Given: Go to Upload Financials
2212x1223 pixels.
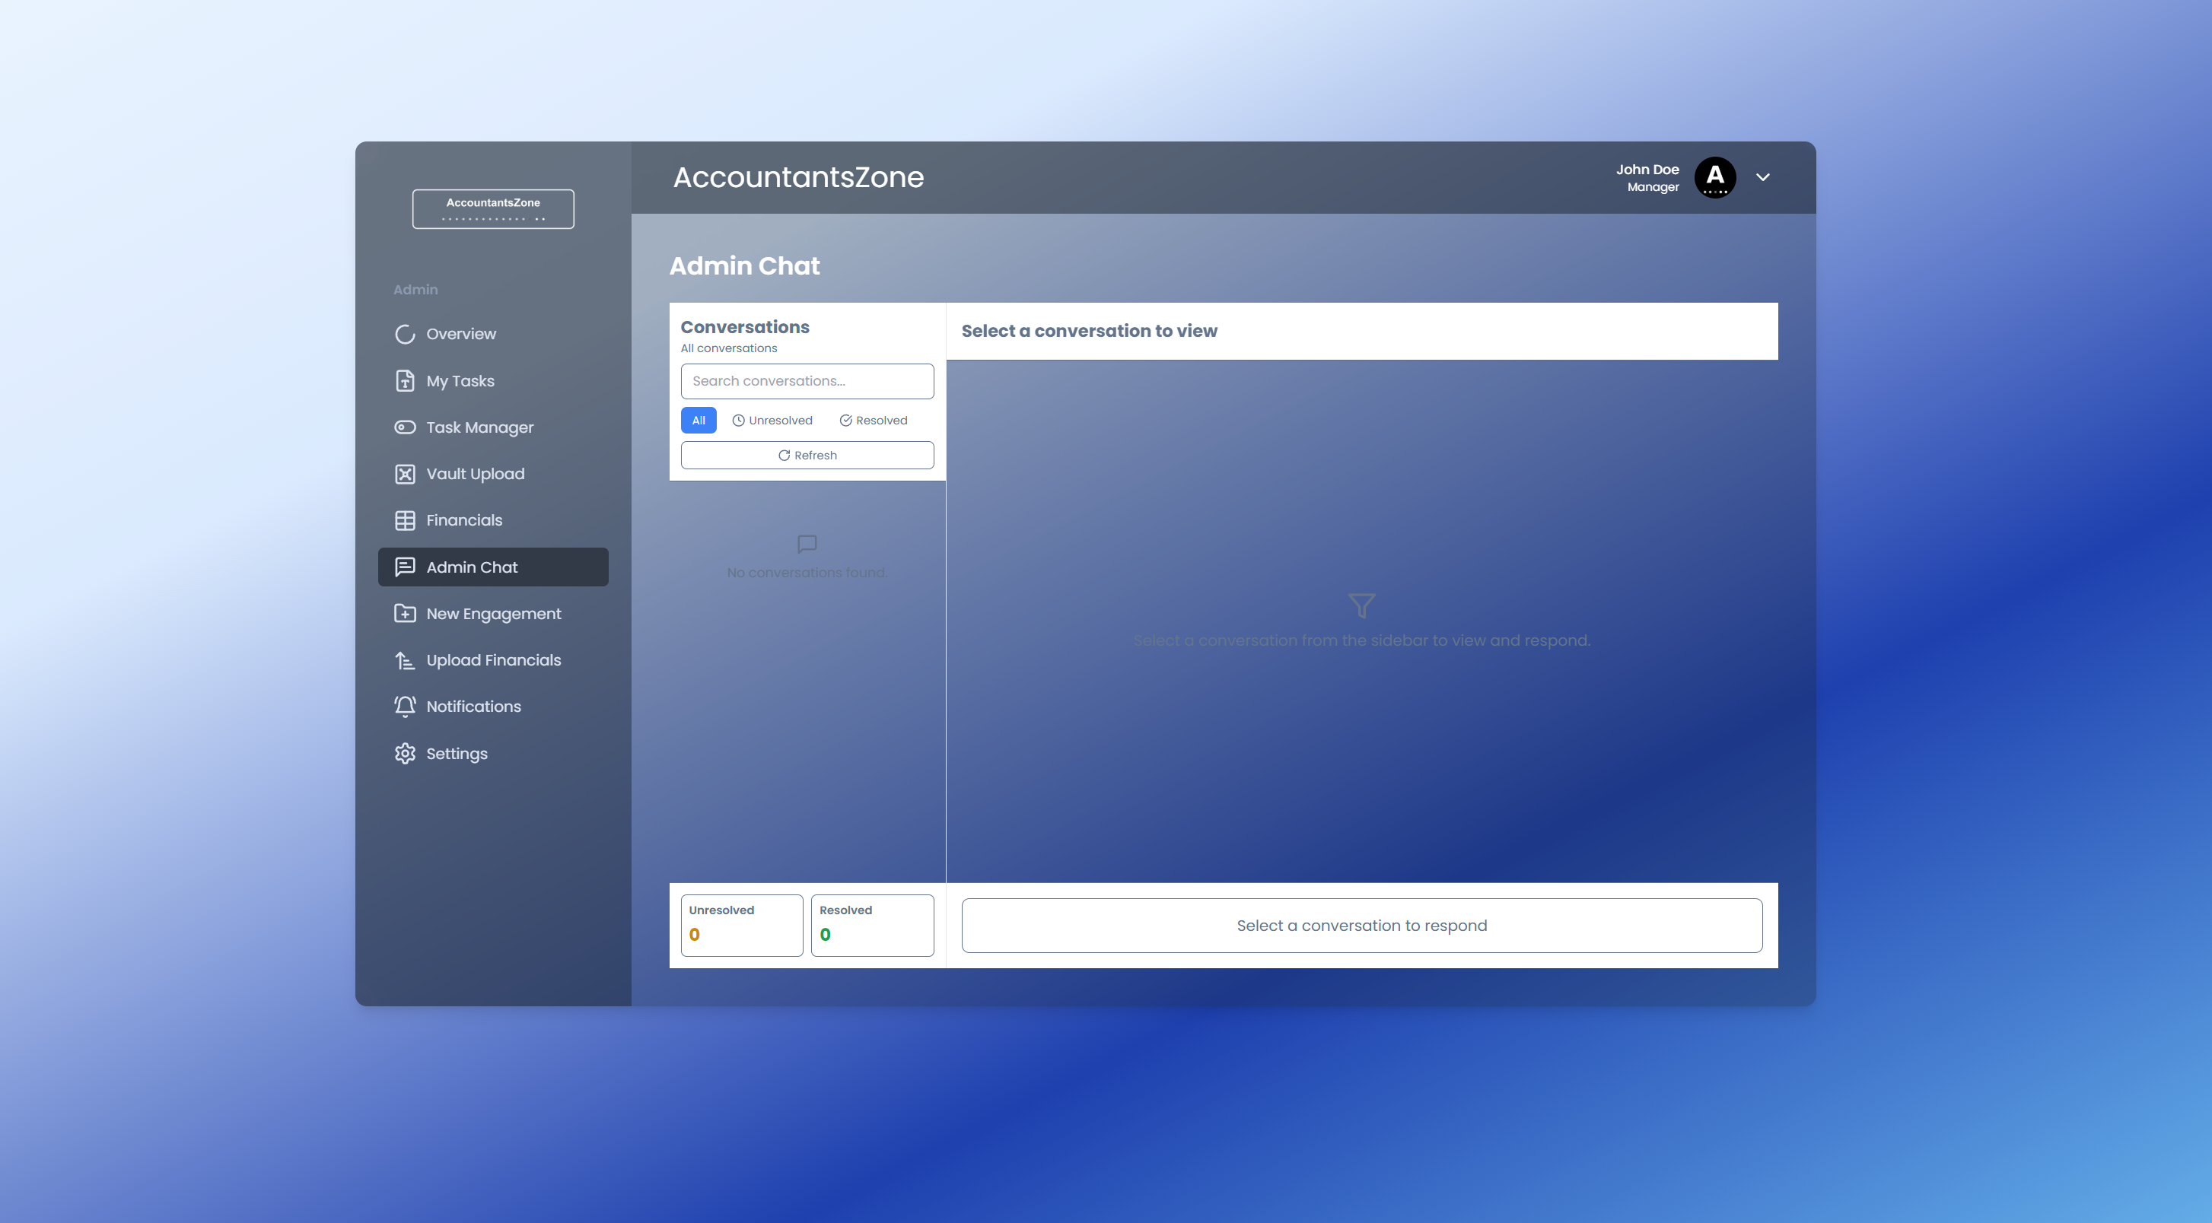Looking at the screenshot, I should click(493, 660).
